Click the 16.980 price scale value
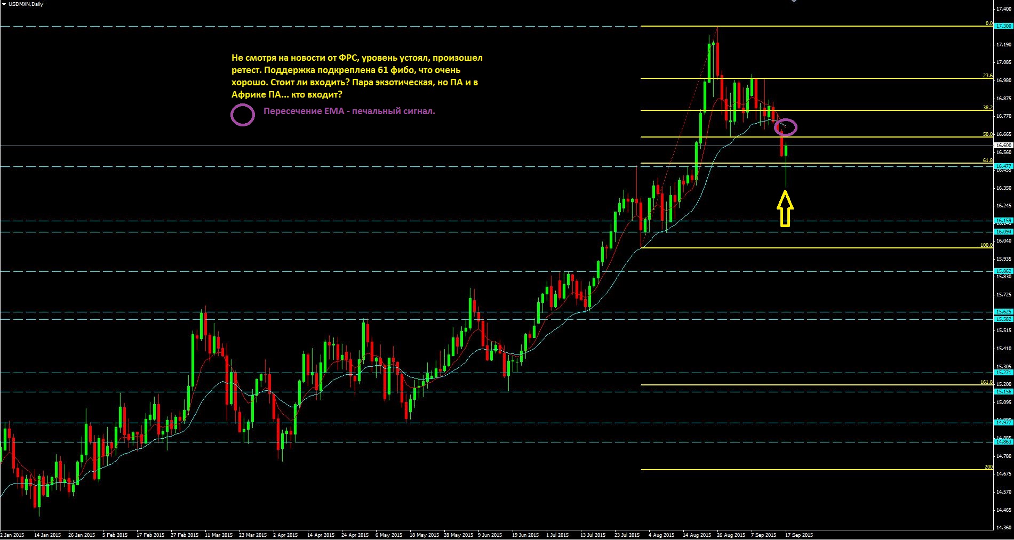Image resolution: width=1014 pixels, height=540 pixels. [1004, 80]
